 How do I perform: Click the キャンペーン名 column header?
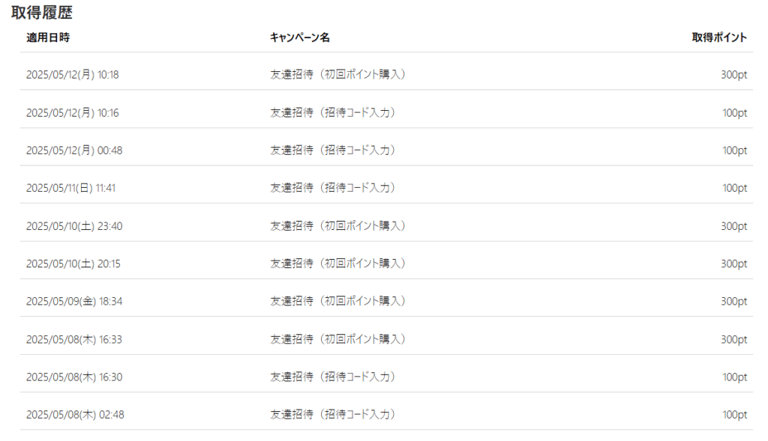tap(300, 37)
